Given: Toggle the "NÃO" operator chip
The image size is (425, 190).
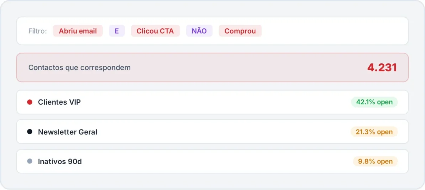Looking at the screenshot, I should 199,31.
